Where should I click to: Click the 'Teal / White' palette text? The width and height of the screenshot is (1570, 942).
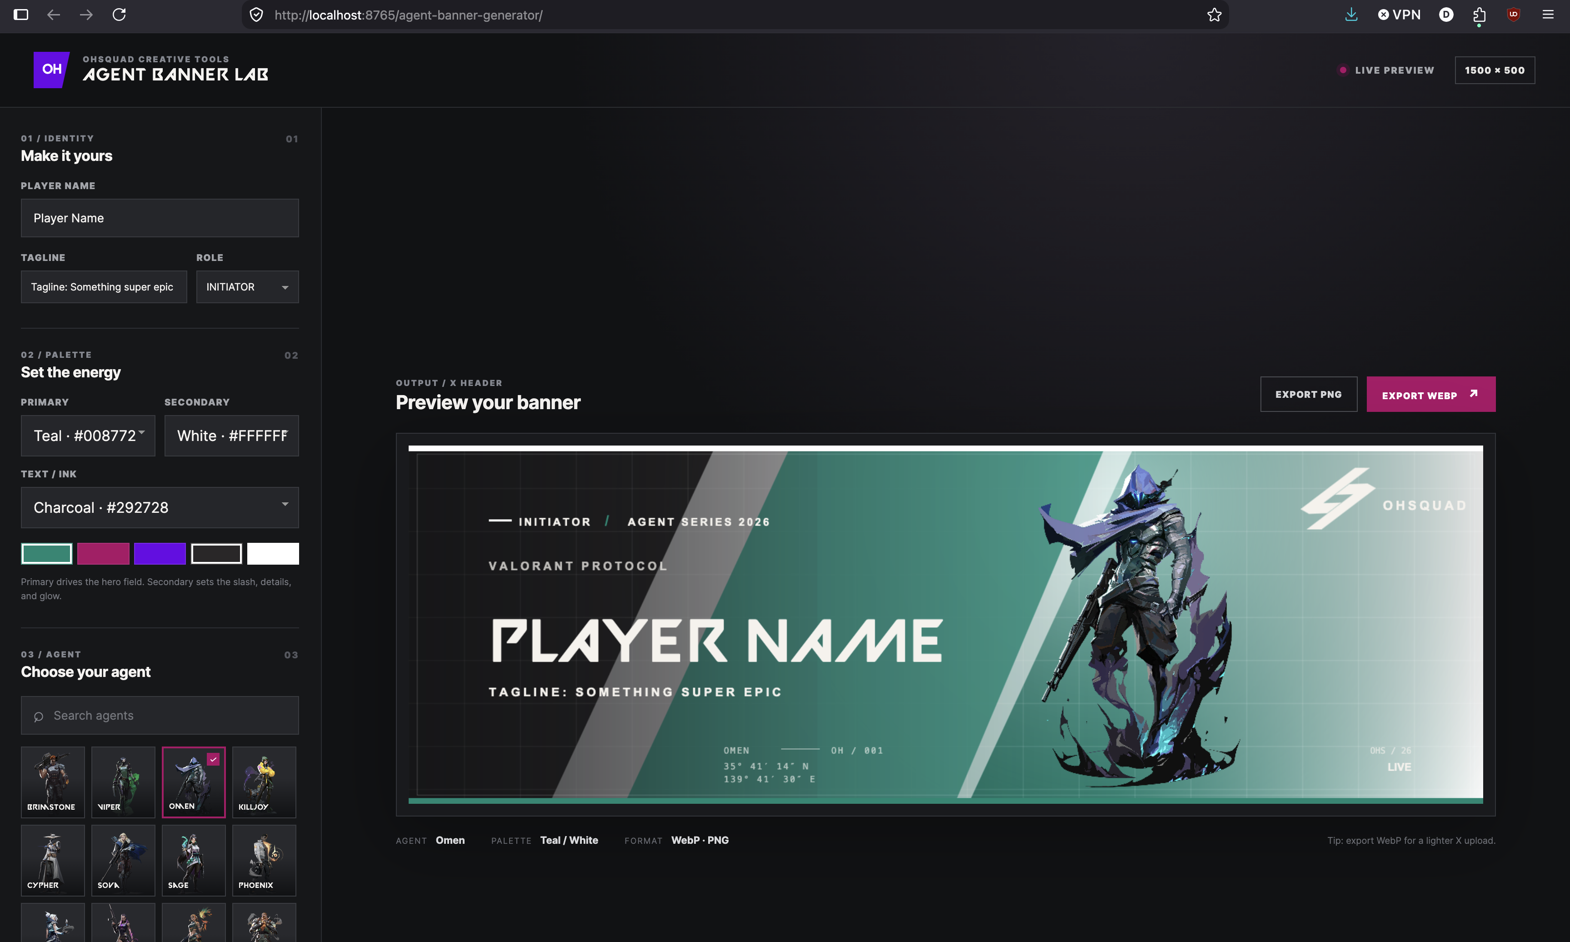click(x=569, y=840)
